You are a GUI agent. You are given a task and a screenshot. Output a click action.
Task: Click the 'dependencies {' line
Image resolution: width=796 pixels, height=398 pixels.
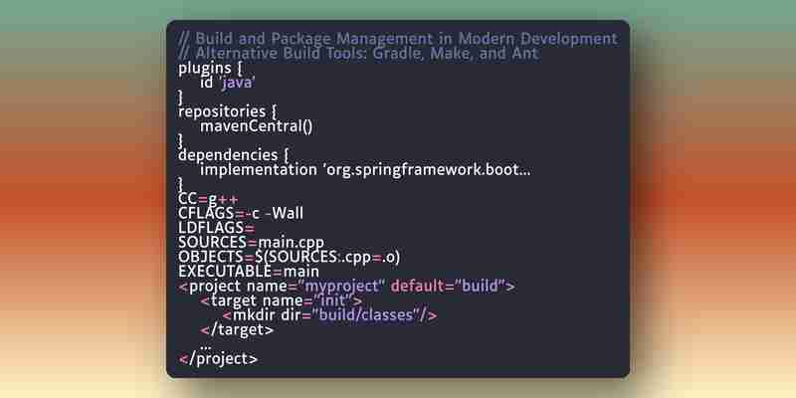[234, 155]
